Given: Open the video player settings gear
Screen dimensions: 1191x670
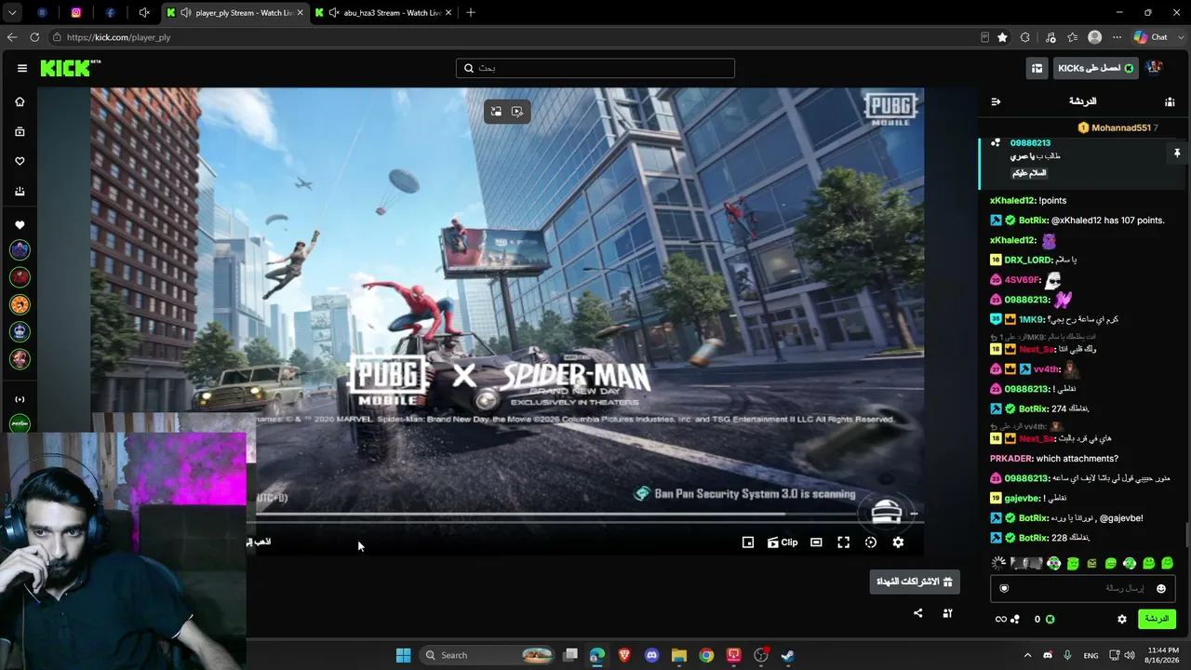Looking at the screenshot, I should 898,543.
